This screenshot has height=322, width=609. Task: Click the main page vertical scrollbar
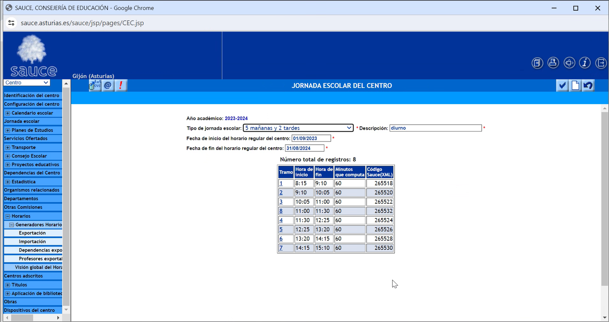tap(605, 212)
